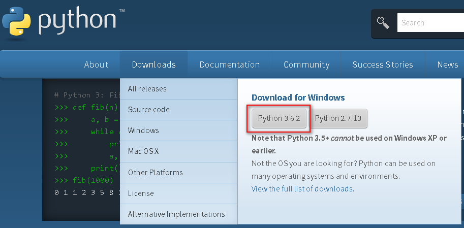Click the '# Python 3: Fib' comment line
Viewport: 464px width, 228px height.
(x=87, y=95)
